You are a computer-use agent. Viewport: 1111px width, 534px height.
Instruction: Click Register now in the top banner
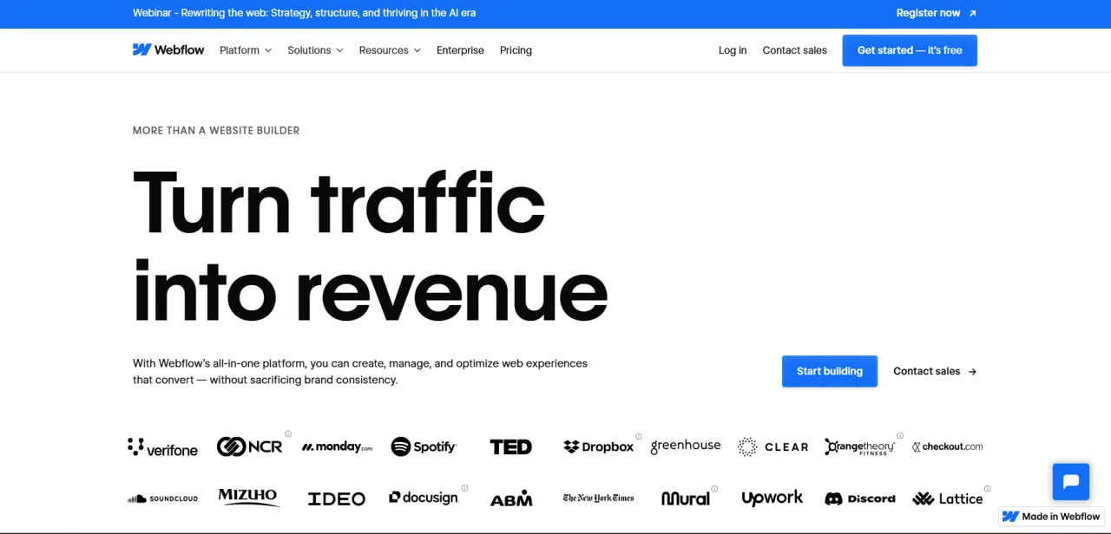click(937, 13)
